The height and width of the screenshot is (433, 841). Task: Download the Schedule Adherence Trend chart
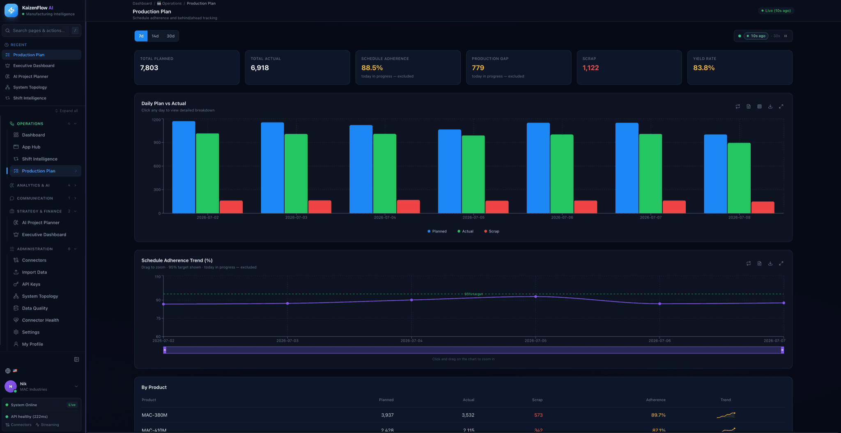tap(770, 264)
